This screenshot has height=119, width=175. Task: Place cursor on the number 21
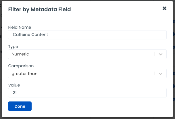point(16,93)
